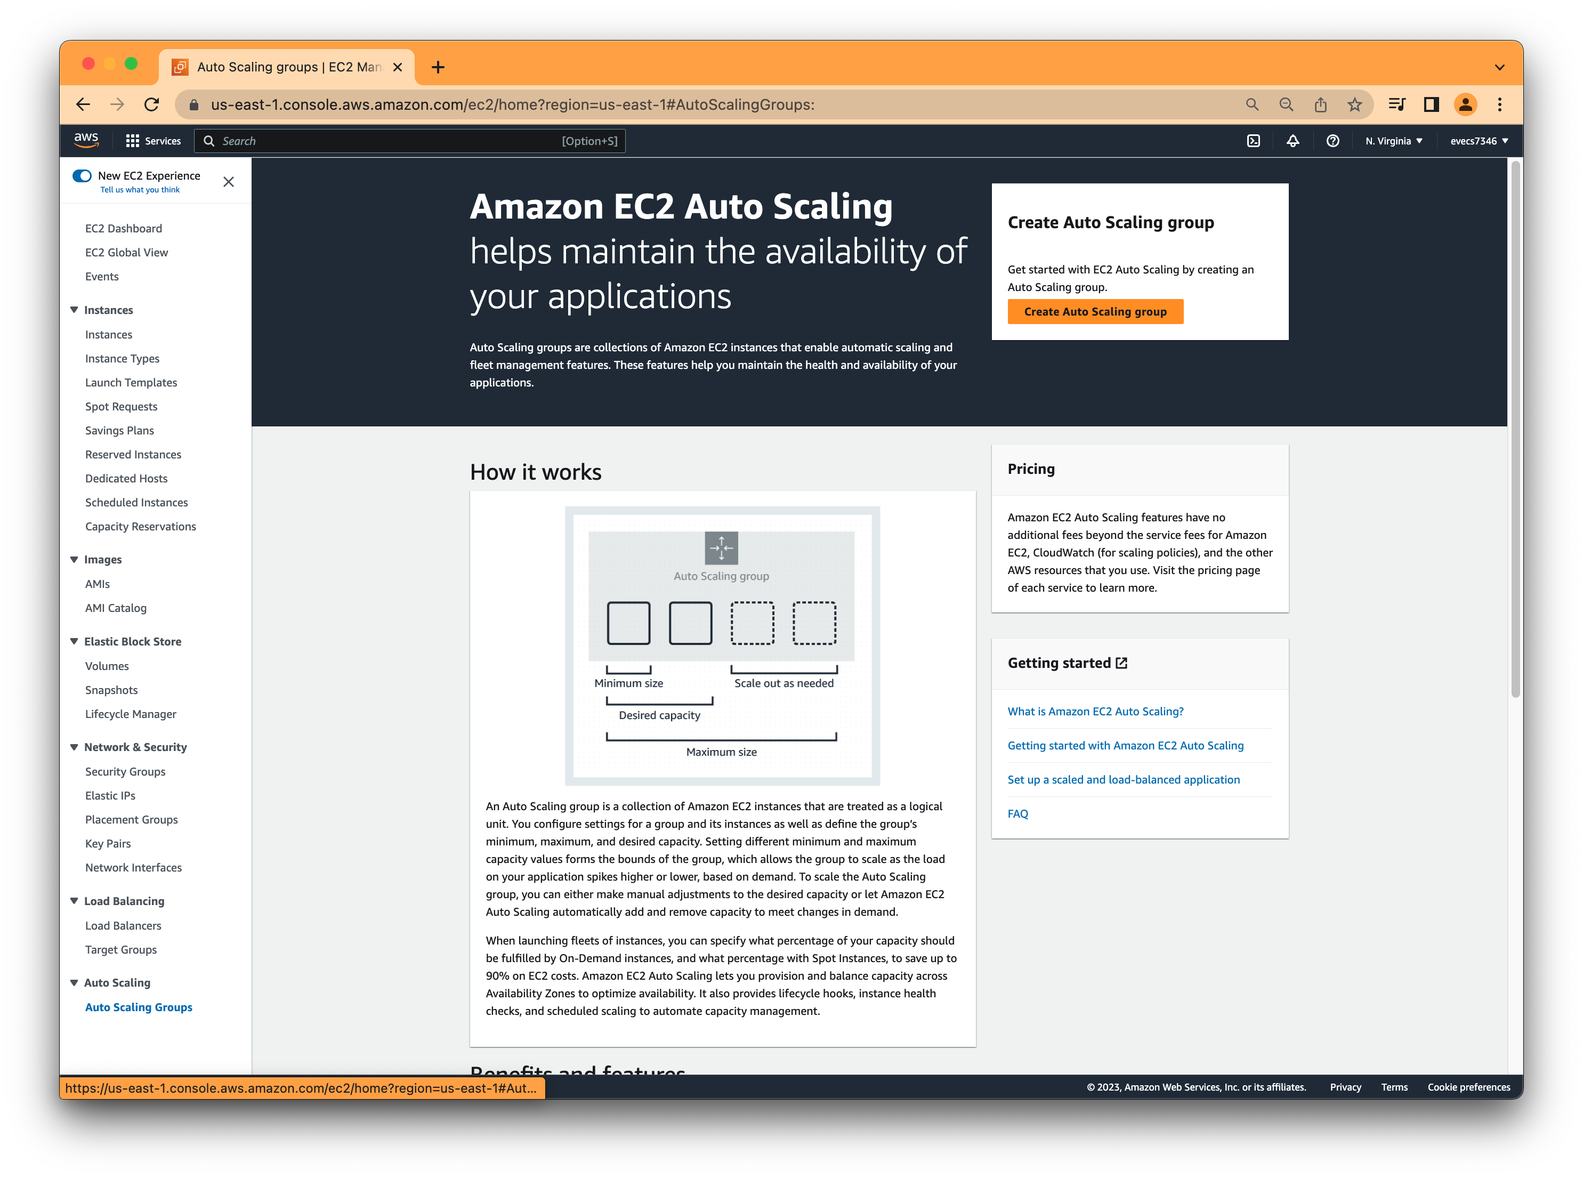Click the AWS account user profile icon
This screenshot has height=1178, width=1583.
[1474, 140]
